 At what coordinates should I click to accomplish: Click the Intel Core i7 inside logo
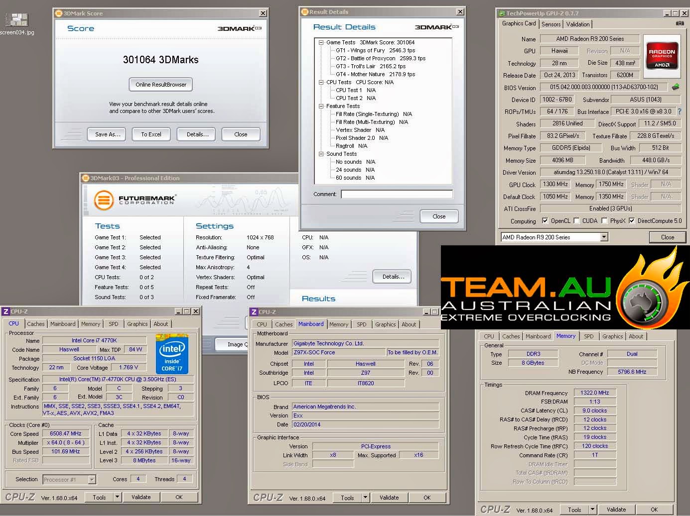172,355
